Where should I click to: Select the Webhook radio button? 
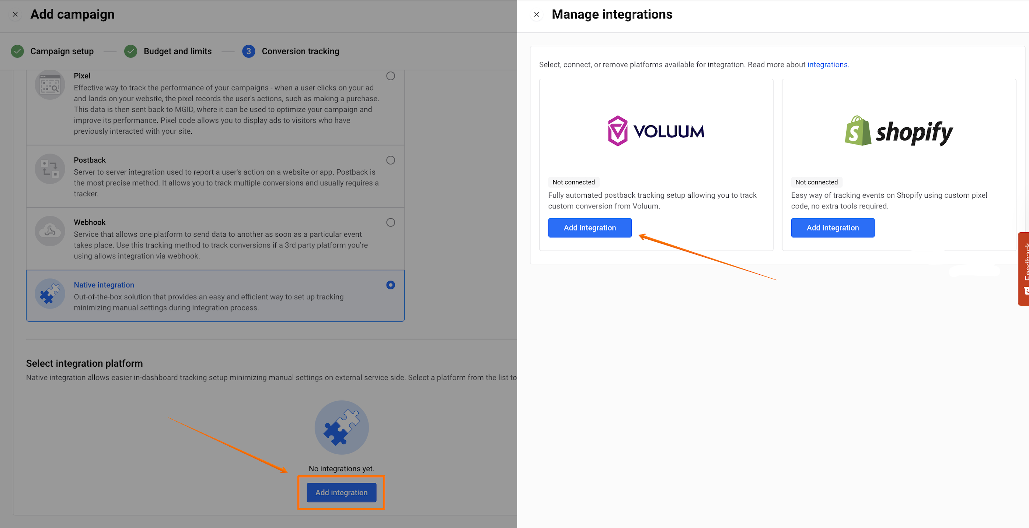[x=390, y=222]
